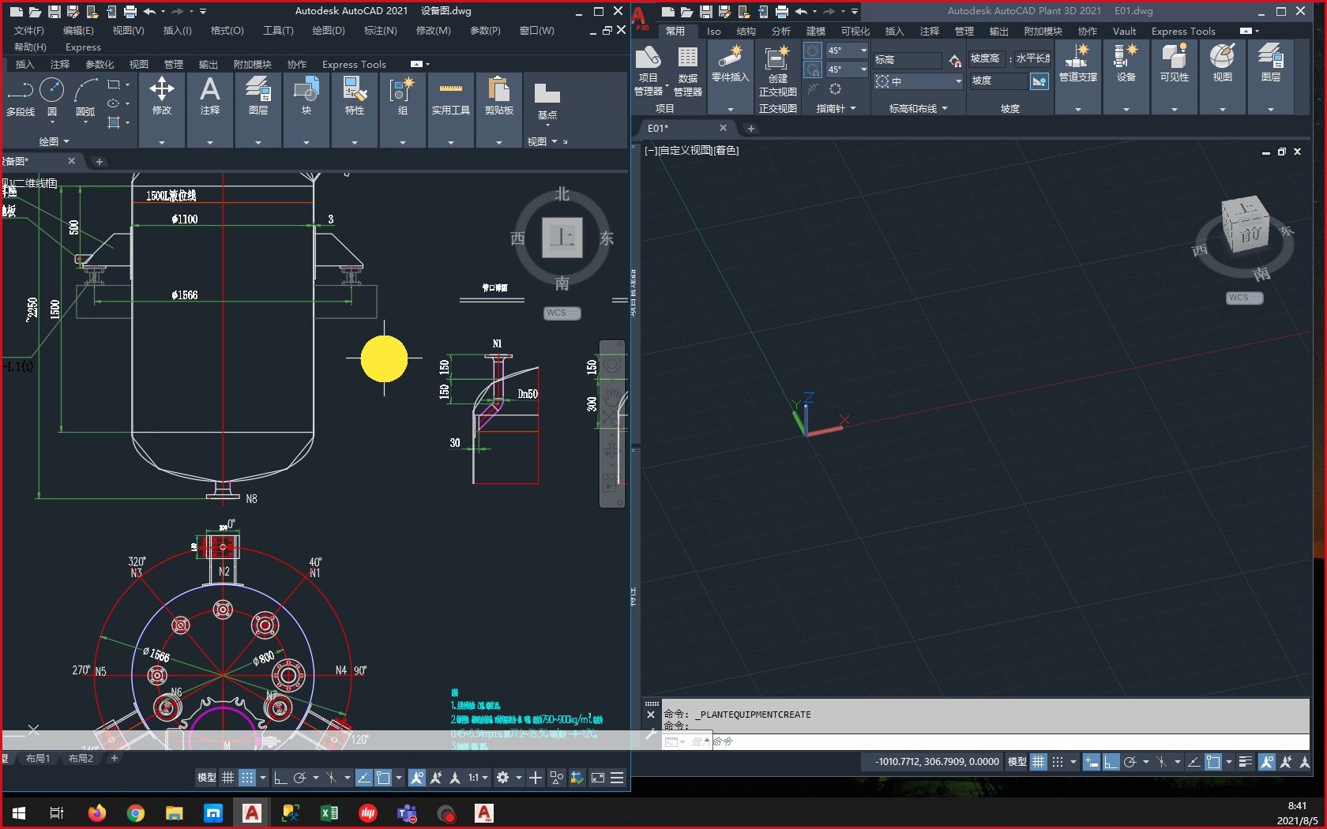1327x829 pixels.
Task: Click the Base point (基点) view button
Action: click(x=547, y=101)
